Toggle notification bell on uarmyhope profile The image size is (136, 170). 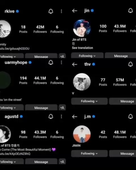(51, 62)
